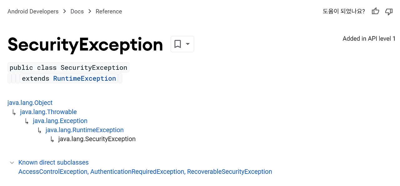
Task: Click the AccessControlException subclass link
Action: point(52,171)
